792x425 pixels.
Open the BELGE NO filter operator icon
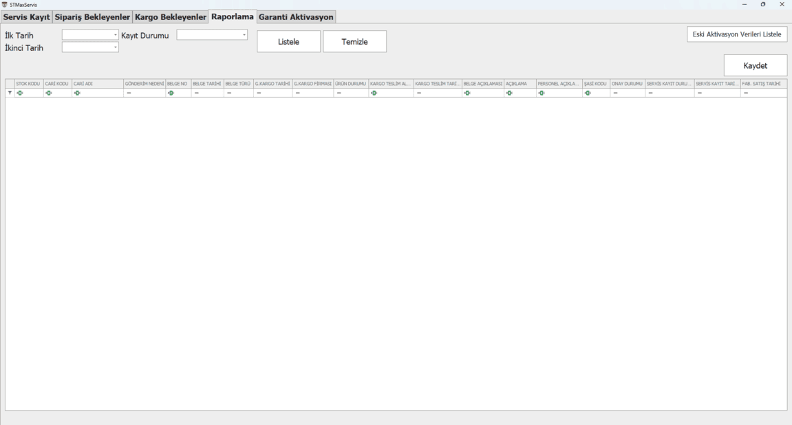[171, 93]
